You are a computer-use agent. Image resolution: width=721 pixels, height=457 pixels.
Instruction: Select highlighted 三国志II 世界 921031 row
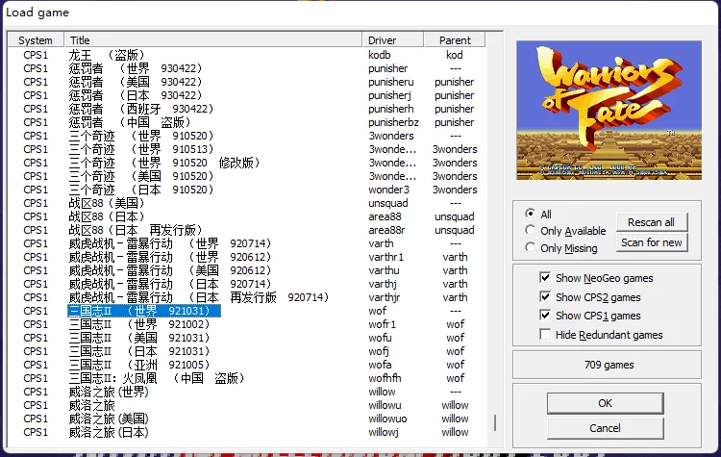point(246,311)
